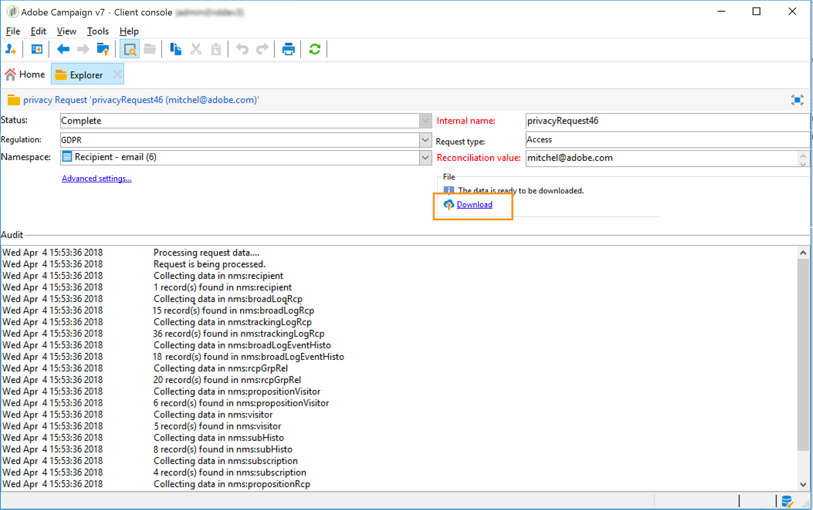The height and width of the screenshot is (510, 813).
Task: Open the Status dropdown arrow
Action: coord(425,121)
